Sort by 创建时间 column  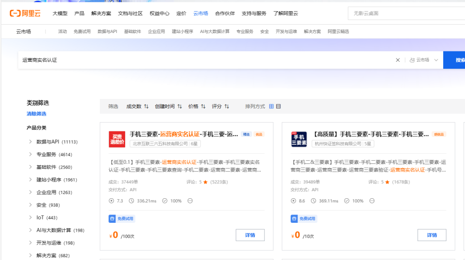pyautogui.click(x=168, y=106)
